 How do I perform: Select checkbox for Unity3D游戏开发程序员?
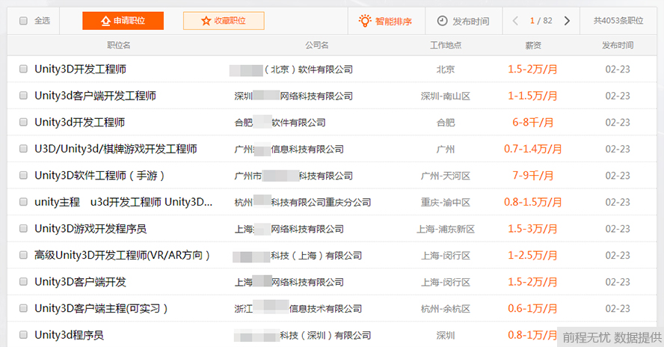click(23, 229)
